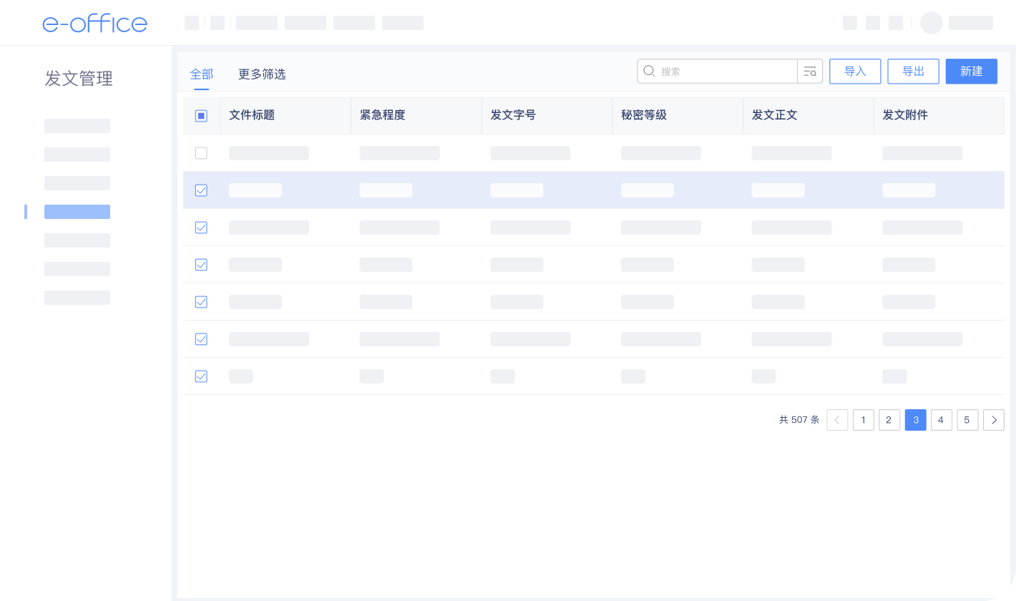The height and width of the screenshot is (601, 1016).
Task: Select the highlighted blue sidebar menu item
Action: tap(77, 212)
